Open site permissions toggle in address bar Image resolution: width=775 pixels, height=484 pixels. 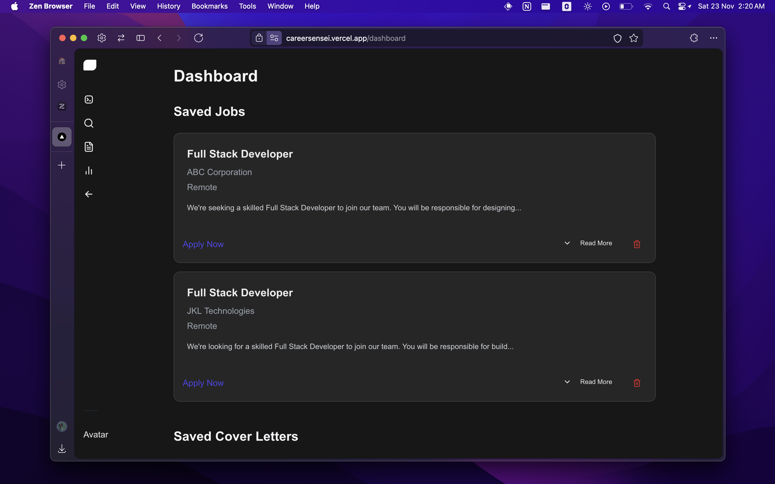point(274,38)
